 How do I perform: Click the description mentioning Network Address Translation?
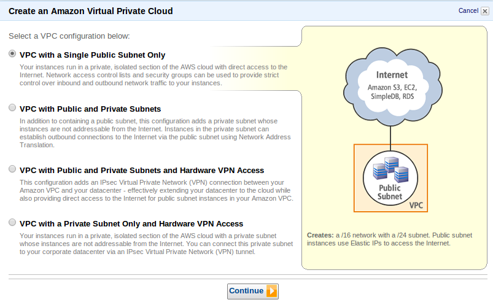155,133
